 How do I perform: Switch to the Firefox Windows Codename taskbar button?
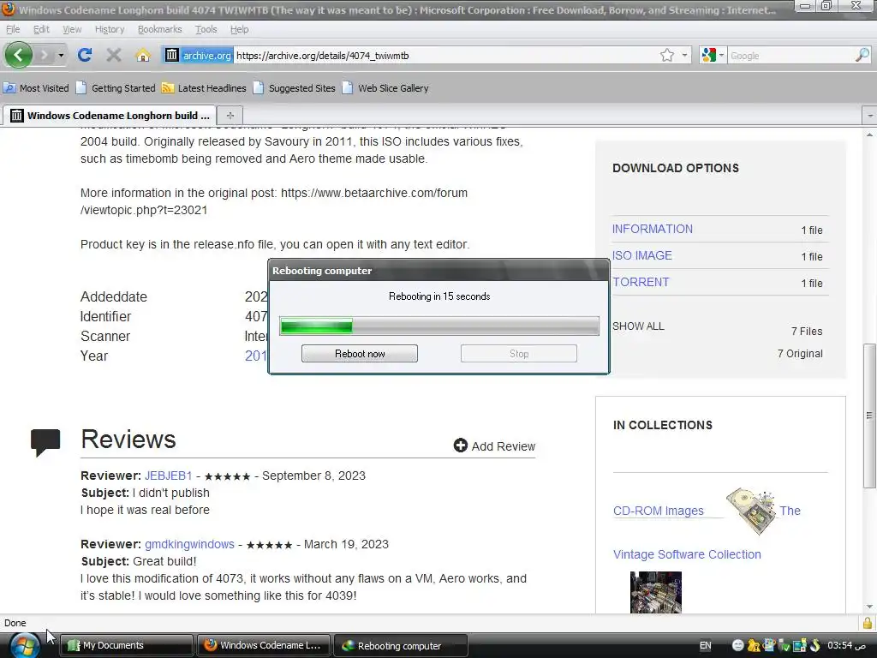coord(263,646)
